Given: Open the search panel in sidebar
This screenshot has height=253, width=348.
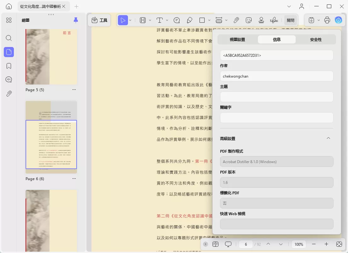Looking at the screenshot, I should point(9,38).
